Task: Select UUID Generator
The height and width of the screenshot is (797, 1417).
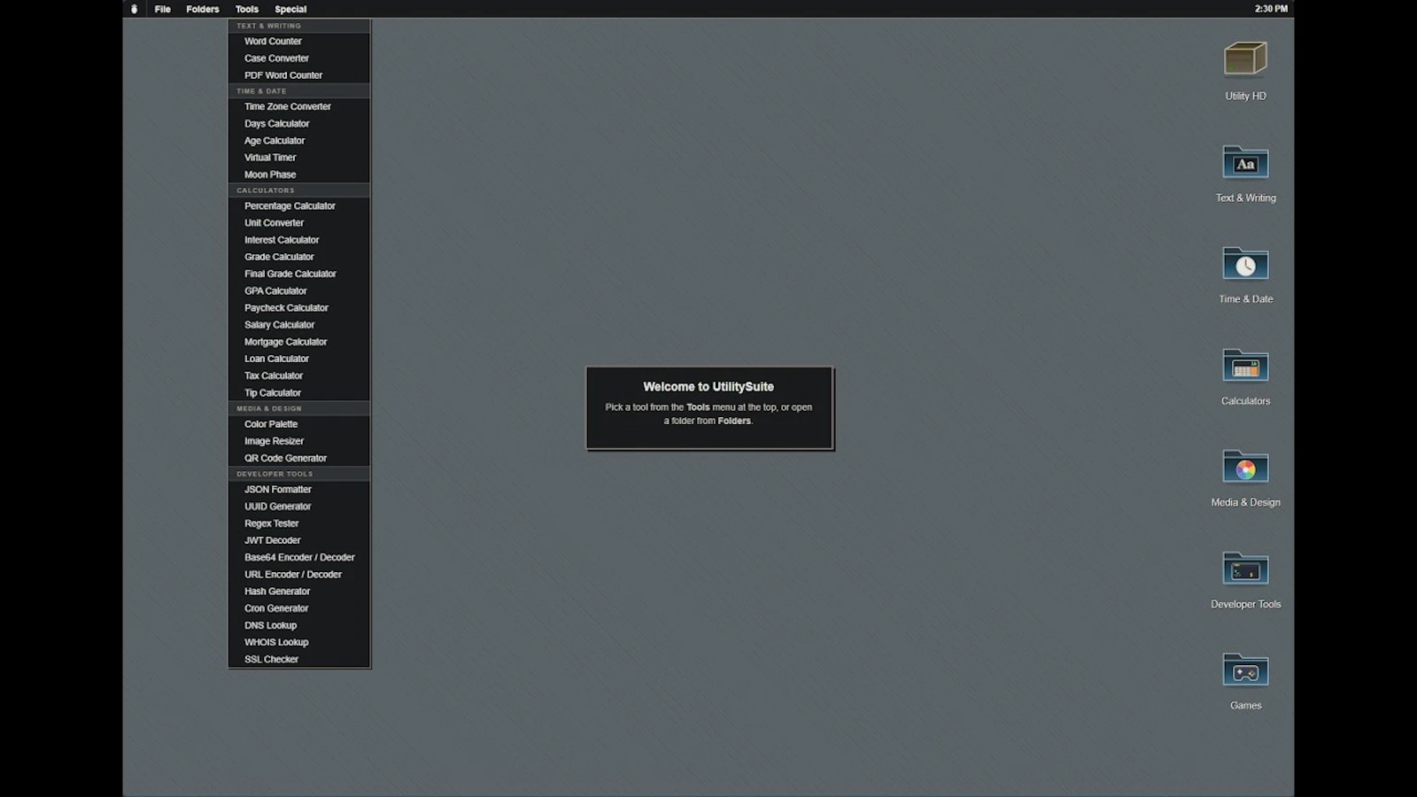Action: pyautogui.click(x=299, y=507)
